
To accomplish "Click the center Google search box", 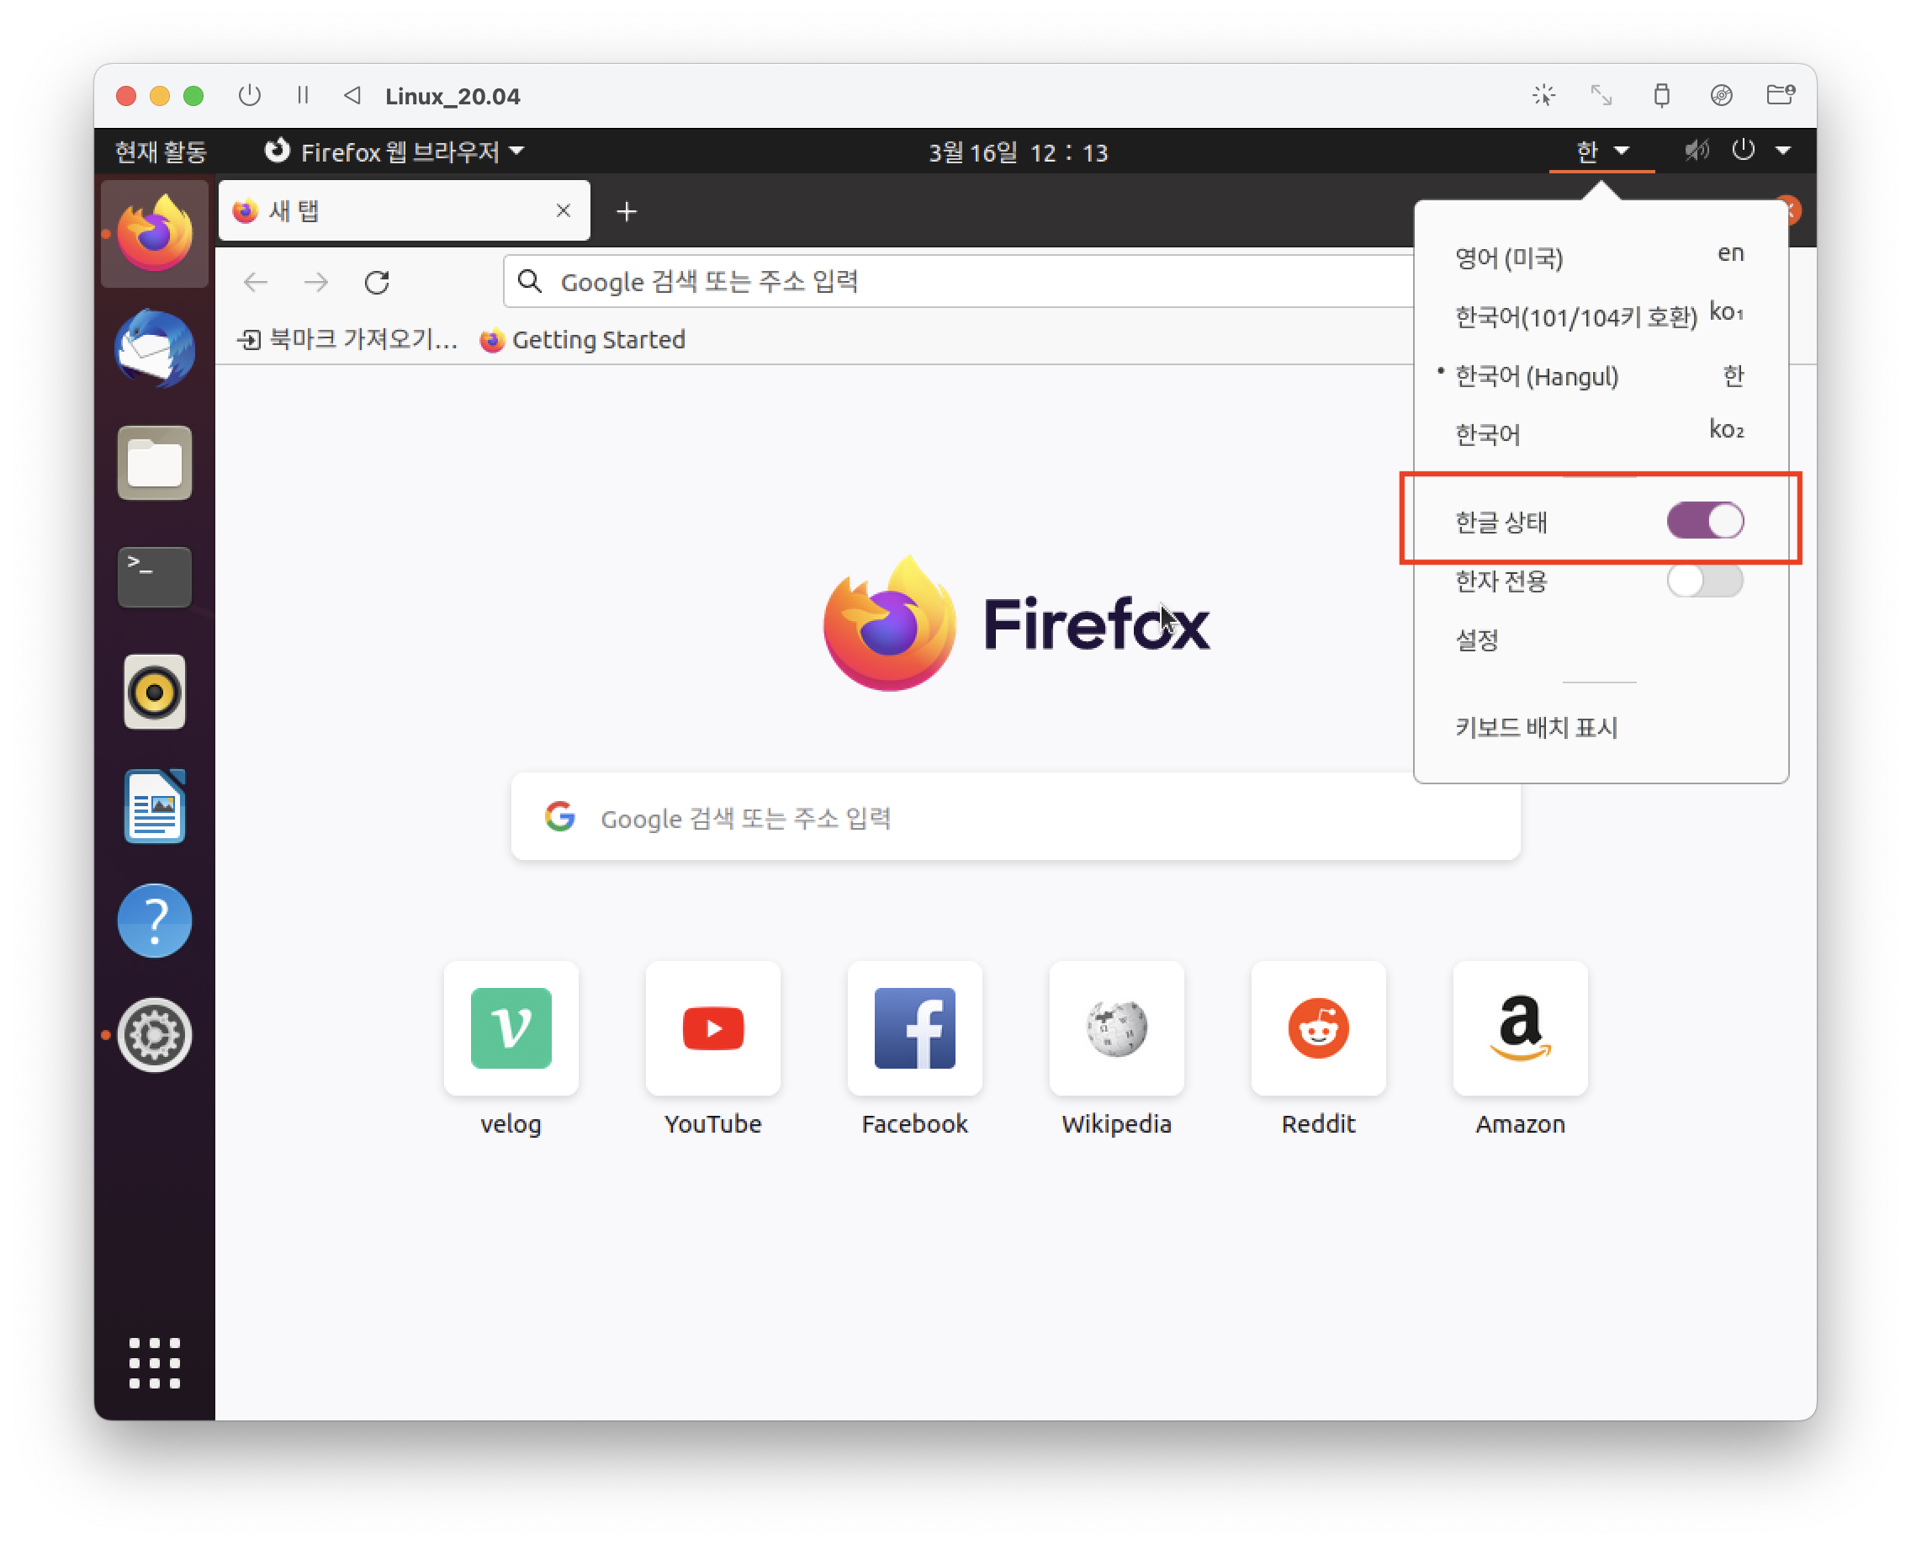I will 1014,817.
